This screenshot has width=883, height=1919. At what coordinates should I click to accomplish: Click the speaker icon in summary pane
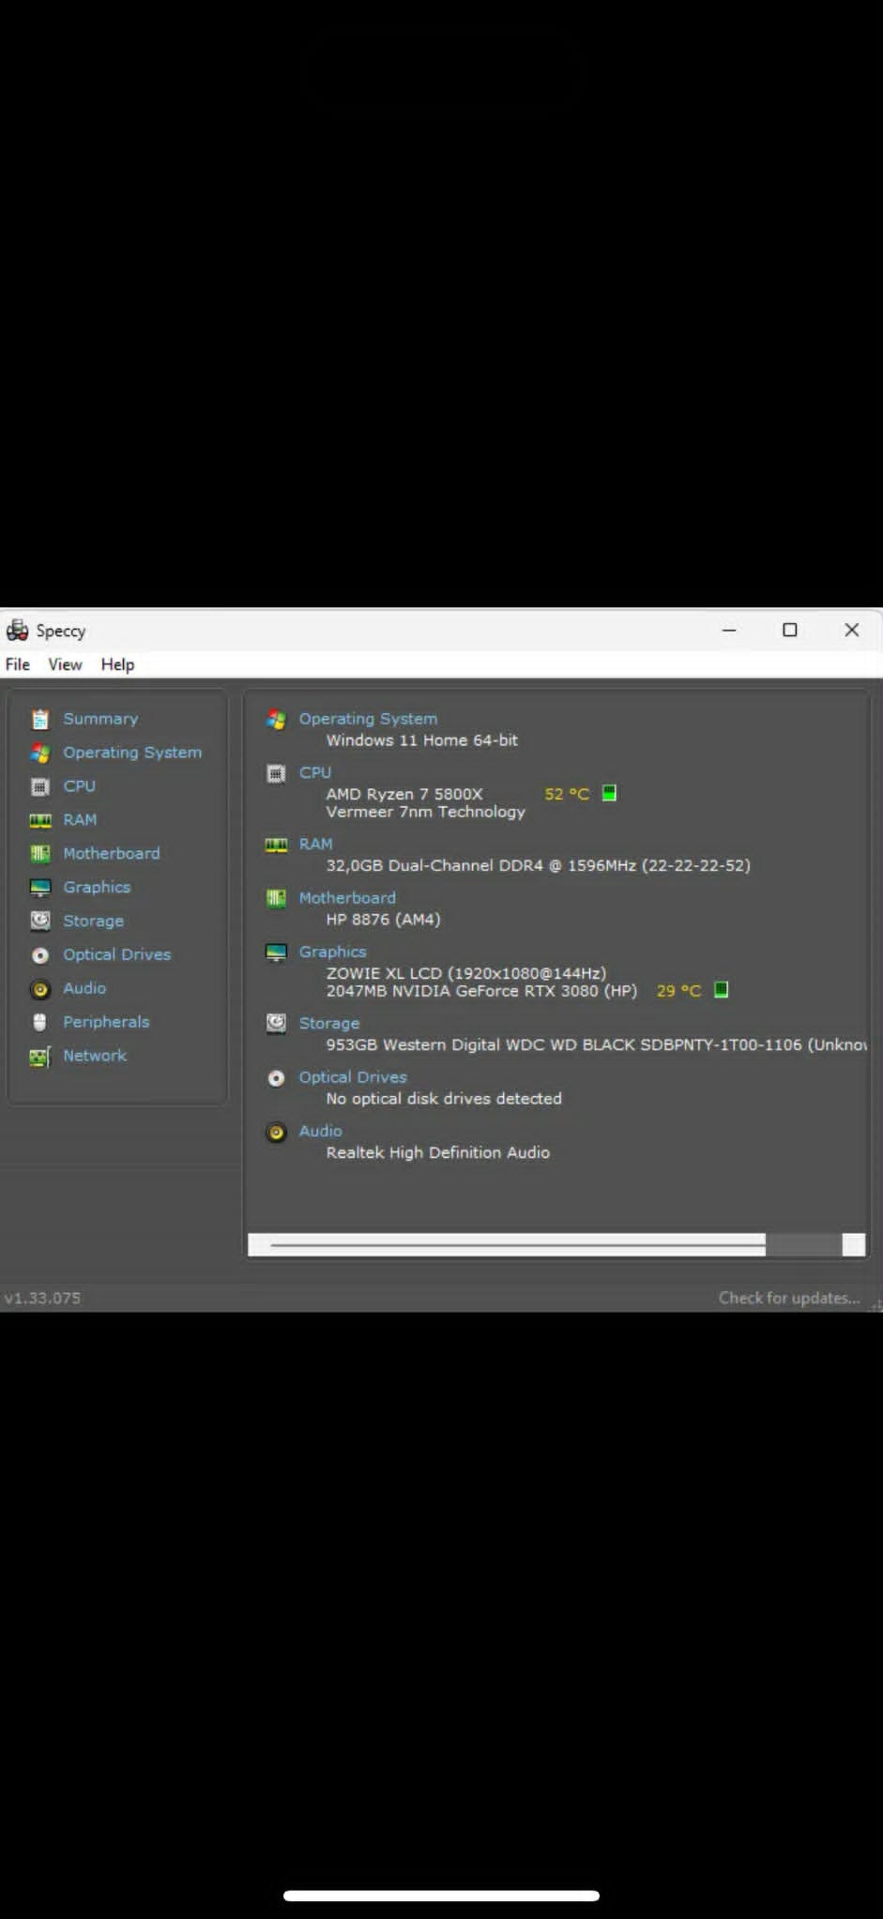pyautogui.click(x=276, y=1132)
